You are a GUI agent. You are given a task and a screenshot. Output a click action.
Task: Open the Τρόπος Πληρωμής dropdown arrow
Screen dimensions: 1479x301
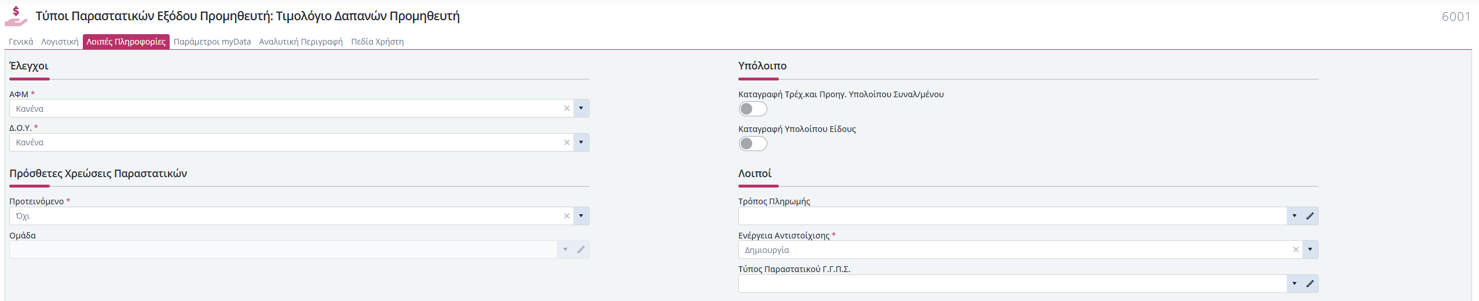point(1294,216)
